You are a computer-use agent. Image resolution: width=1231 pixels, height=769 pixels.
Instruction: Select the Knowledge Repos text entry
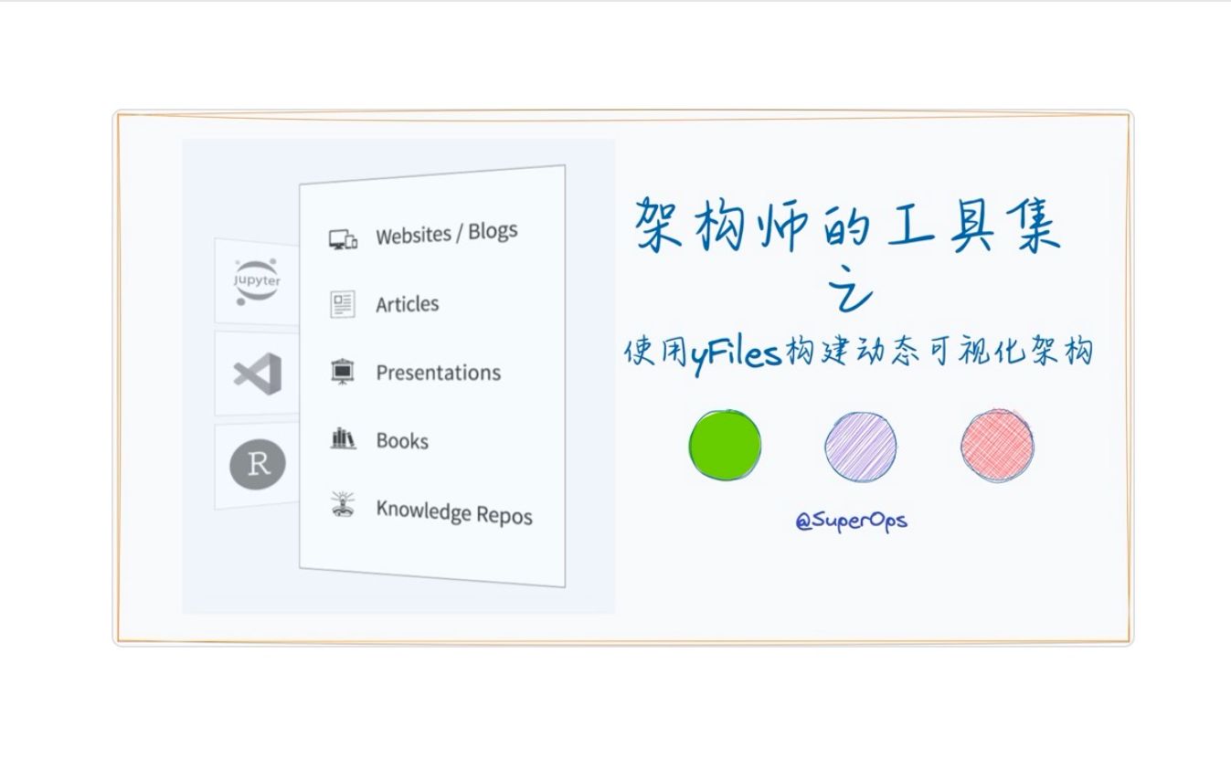pos(453,512)
